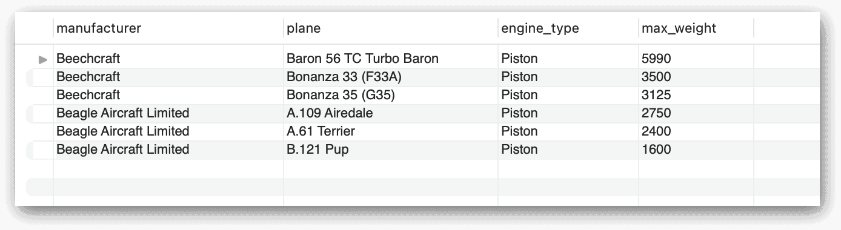Screen dimensions: 841x230
Task: Sort by the manufacturer column header
Action: point(168,28)
